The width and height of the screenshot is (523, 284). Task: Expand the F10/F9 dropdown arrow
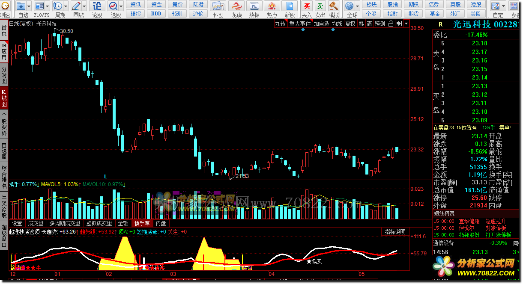pyautogui.click(x=47, y=6)
